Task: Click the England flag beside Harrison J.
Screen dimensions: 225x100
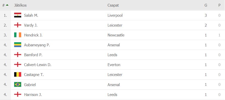Action: pyautogui.click(x=18, y=94)
